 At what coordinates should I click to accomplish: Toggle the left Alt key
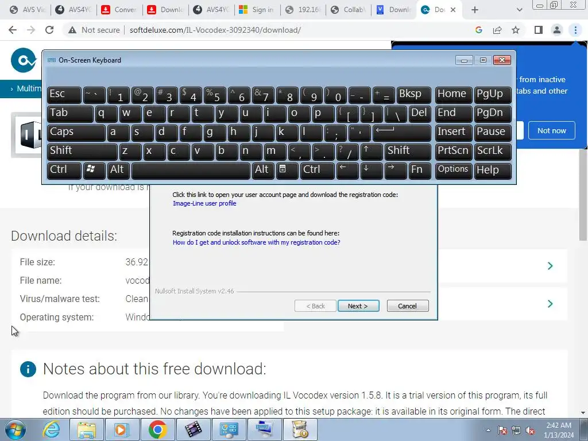[x=118, y=170]
